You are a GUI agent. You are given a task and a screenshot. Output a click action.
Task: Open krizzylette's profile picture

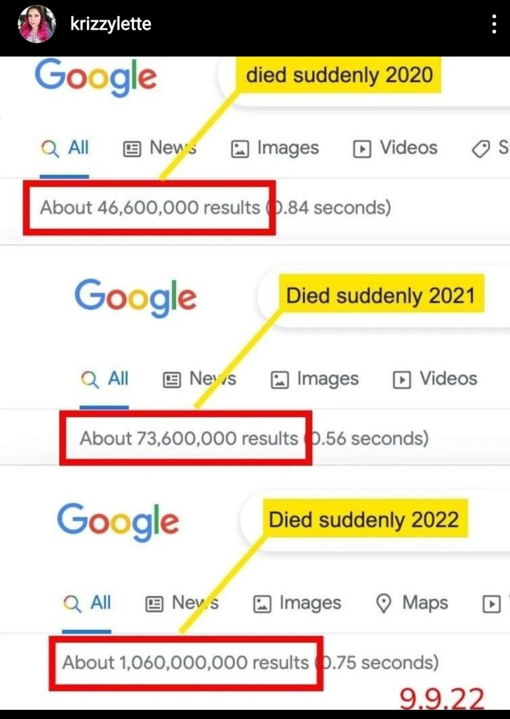coord(36,25)
